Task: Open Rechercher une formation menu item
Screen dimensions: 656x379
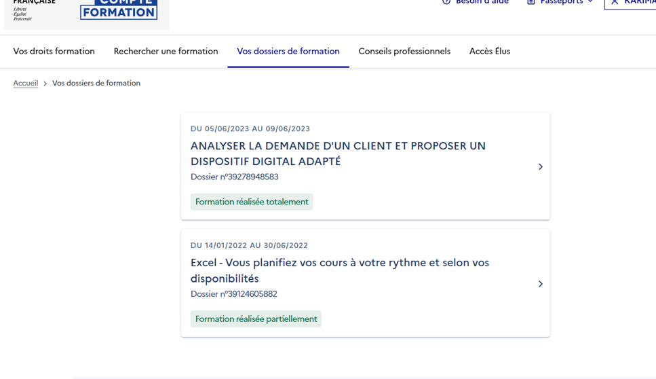Action: click(x=166, y=51)
